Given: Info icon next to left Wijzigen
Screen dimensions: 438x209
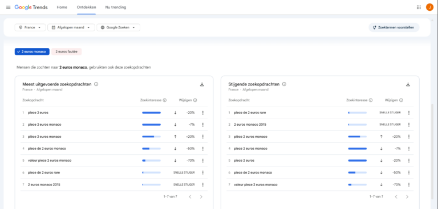Looking at the screenshot, I should 195,100.
